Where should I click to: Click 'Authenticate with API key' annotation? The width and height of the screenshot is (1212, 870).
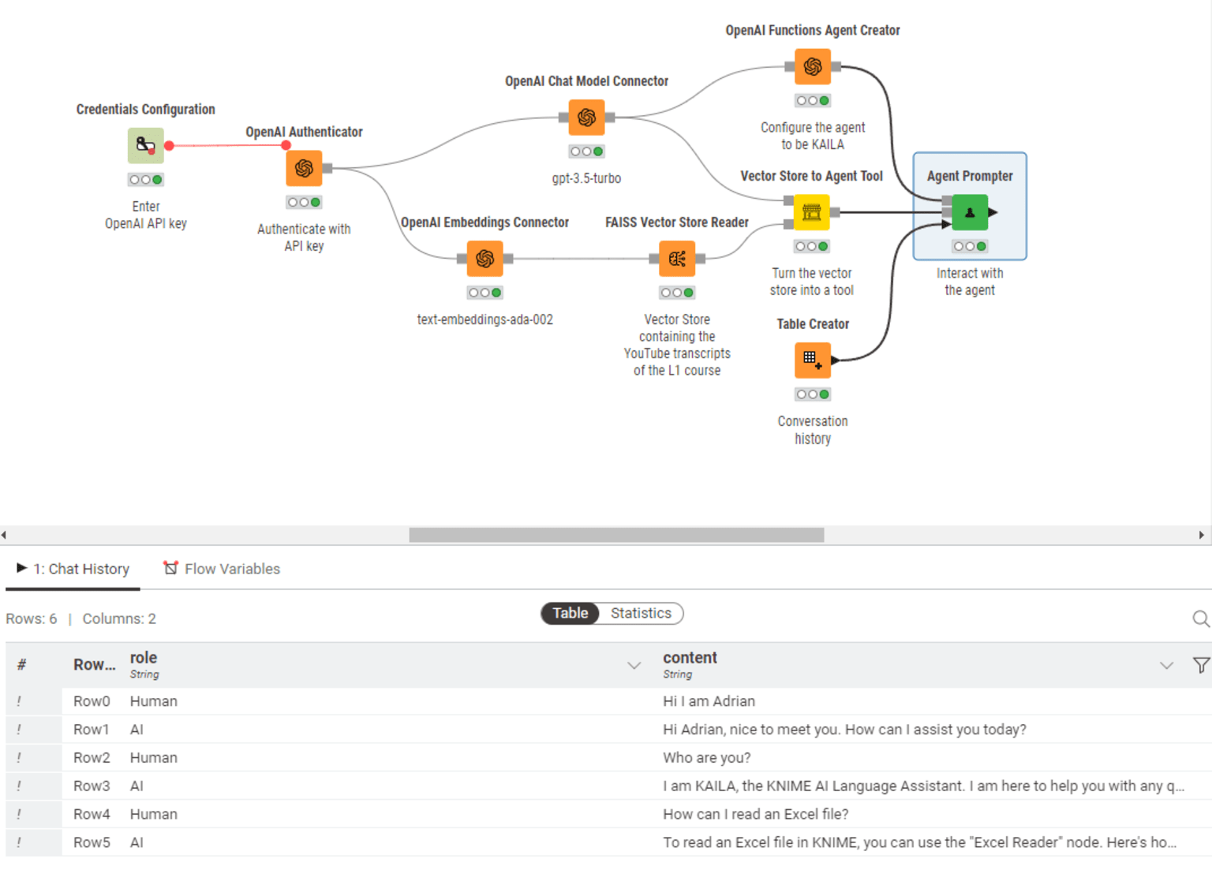pos(304,237)
